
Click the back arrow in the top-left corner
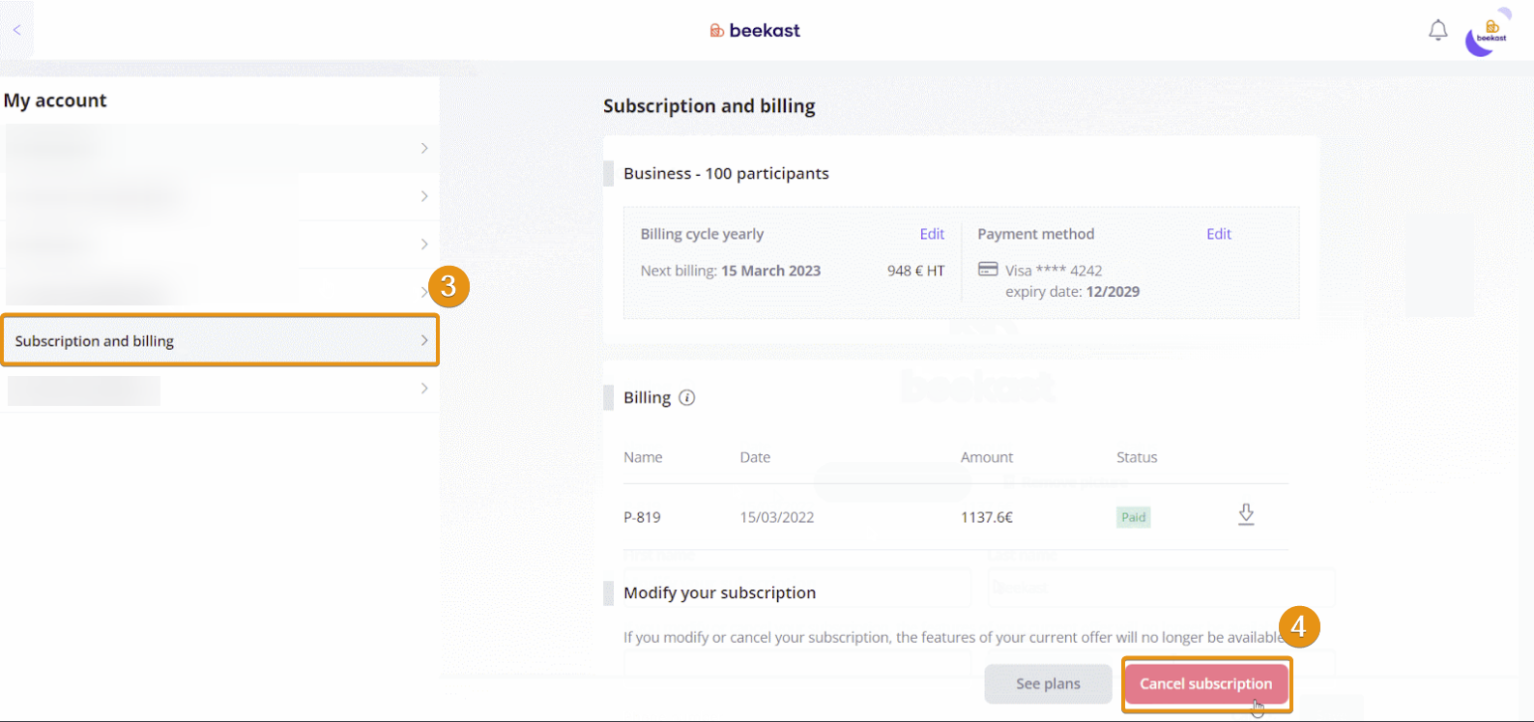click(16, 30)
